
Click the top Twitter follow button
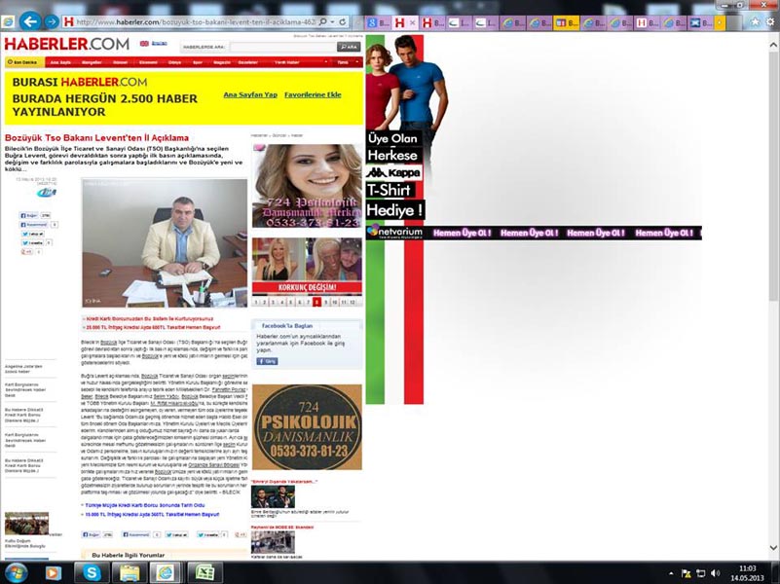(32, 234)
